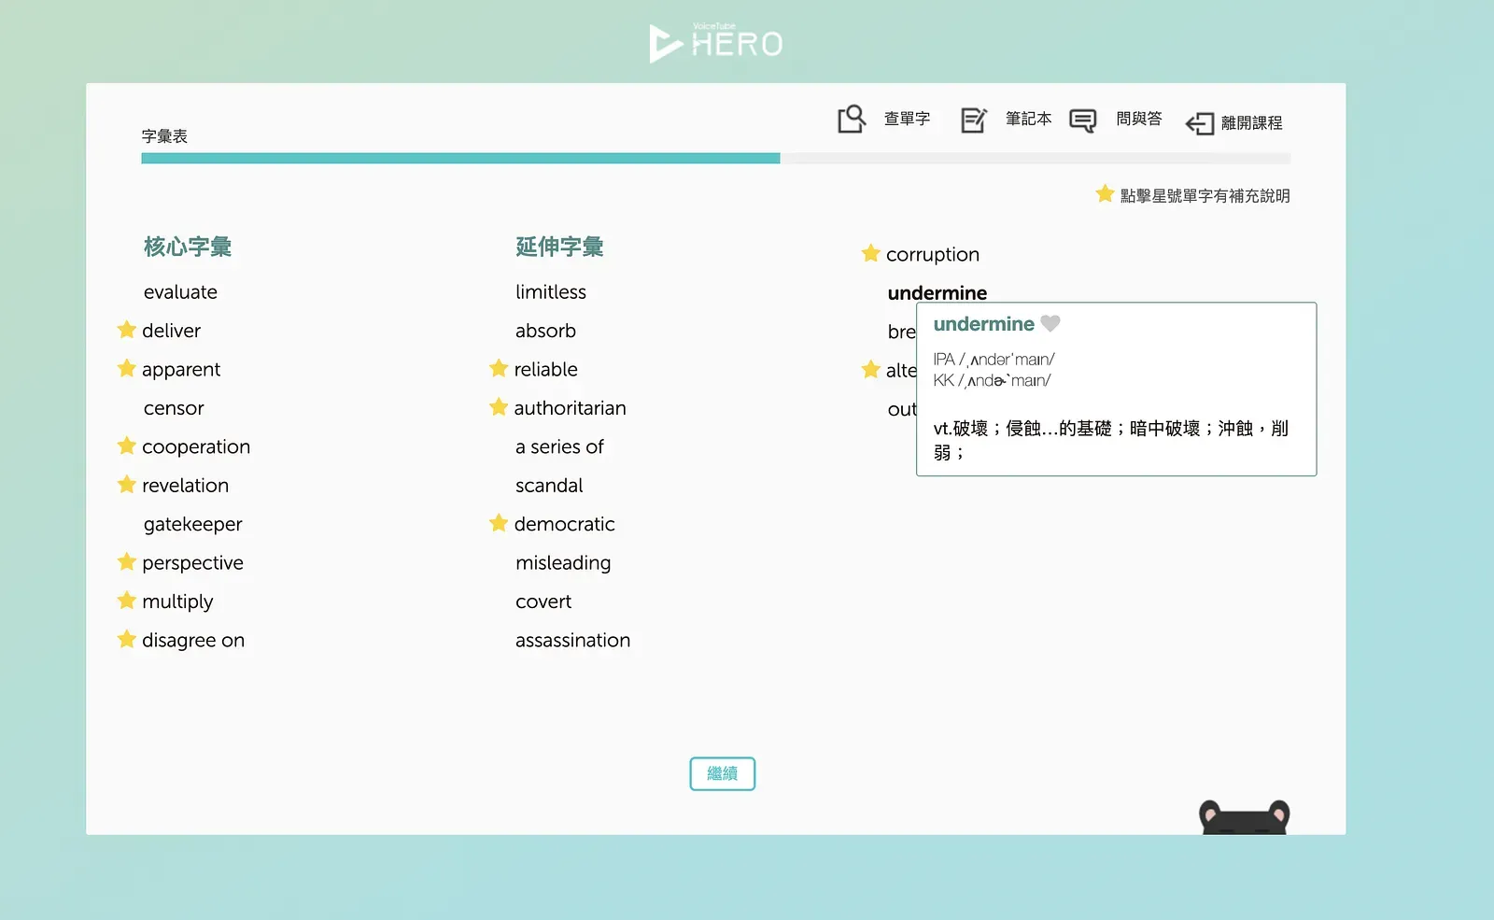The height and width of the screenshot is (920, 1494).
Task: Click the 問與答 text label
Action: [x=1139, y=119]
